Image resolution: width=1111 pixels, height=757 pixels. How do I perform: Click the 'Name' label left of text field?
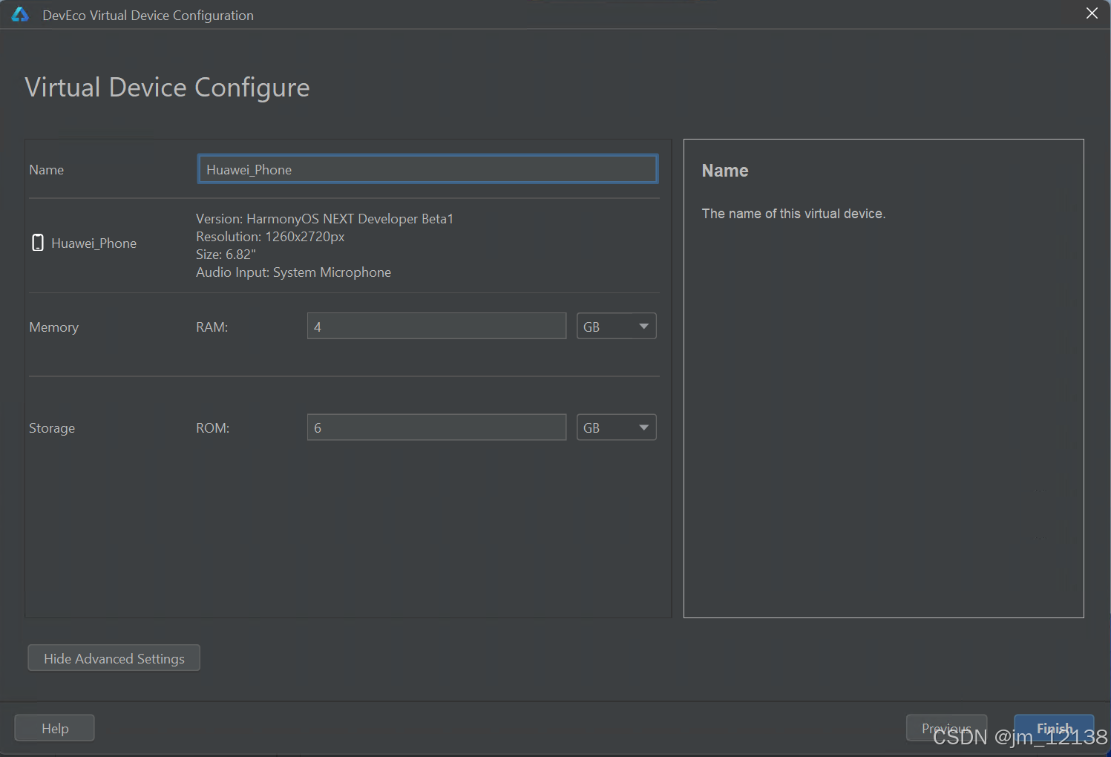pos(46,170)
